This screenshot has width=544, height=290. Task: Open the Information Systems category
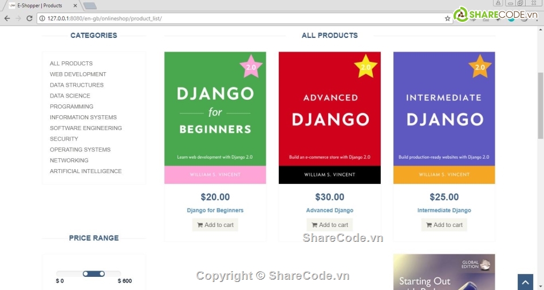click(x=83, y=117)
